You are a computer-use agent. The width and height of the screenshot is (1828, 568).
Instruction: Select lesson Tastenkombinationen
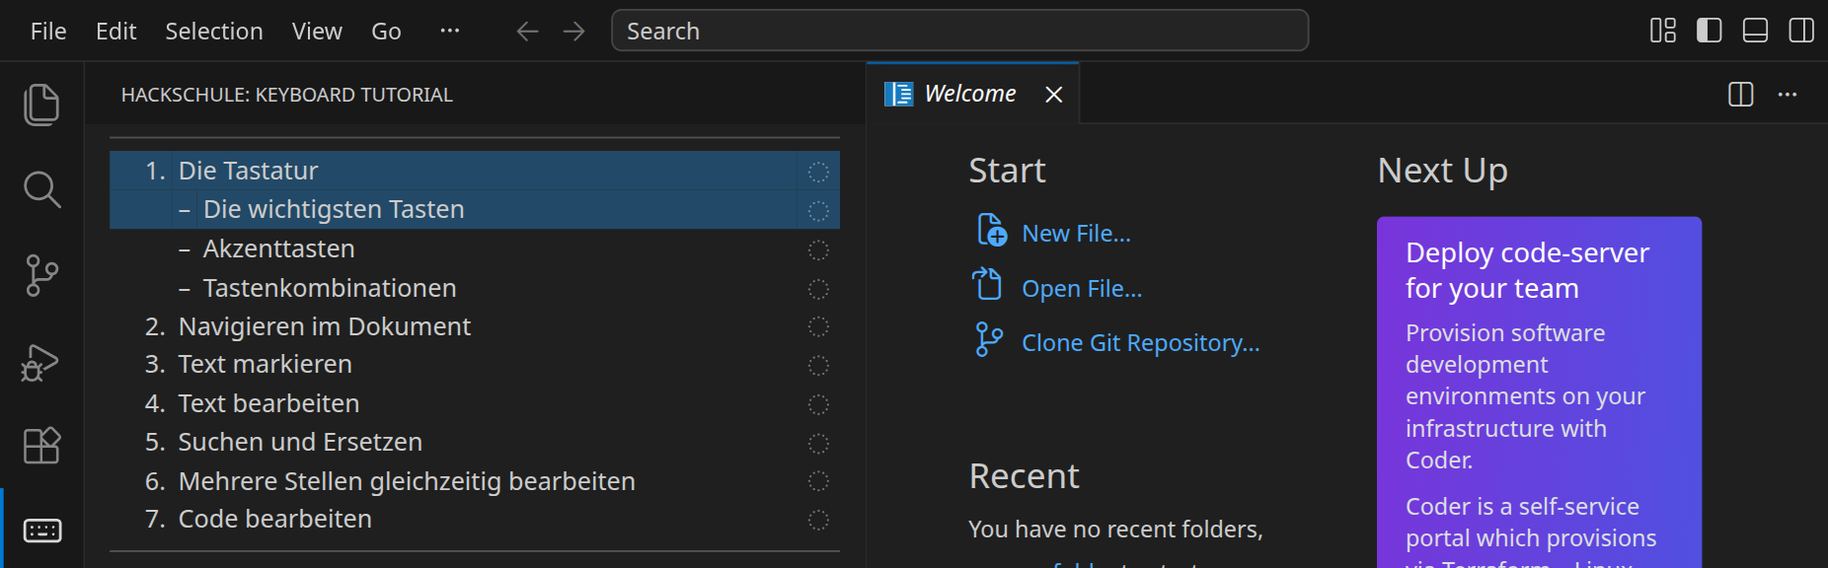(x=475, y=288)
